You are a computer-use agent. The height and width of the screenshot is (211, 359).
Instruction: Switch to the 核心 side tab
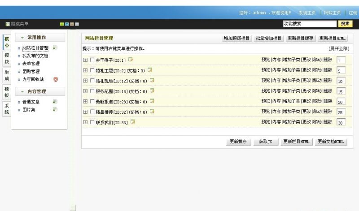coord(7,42)
